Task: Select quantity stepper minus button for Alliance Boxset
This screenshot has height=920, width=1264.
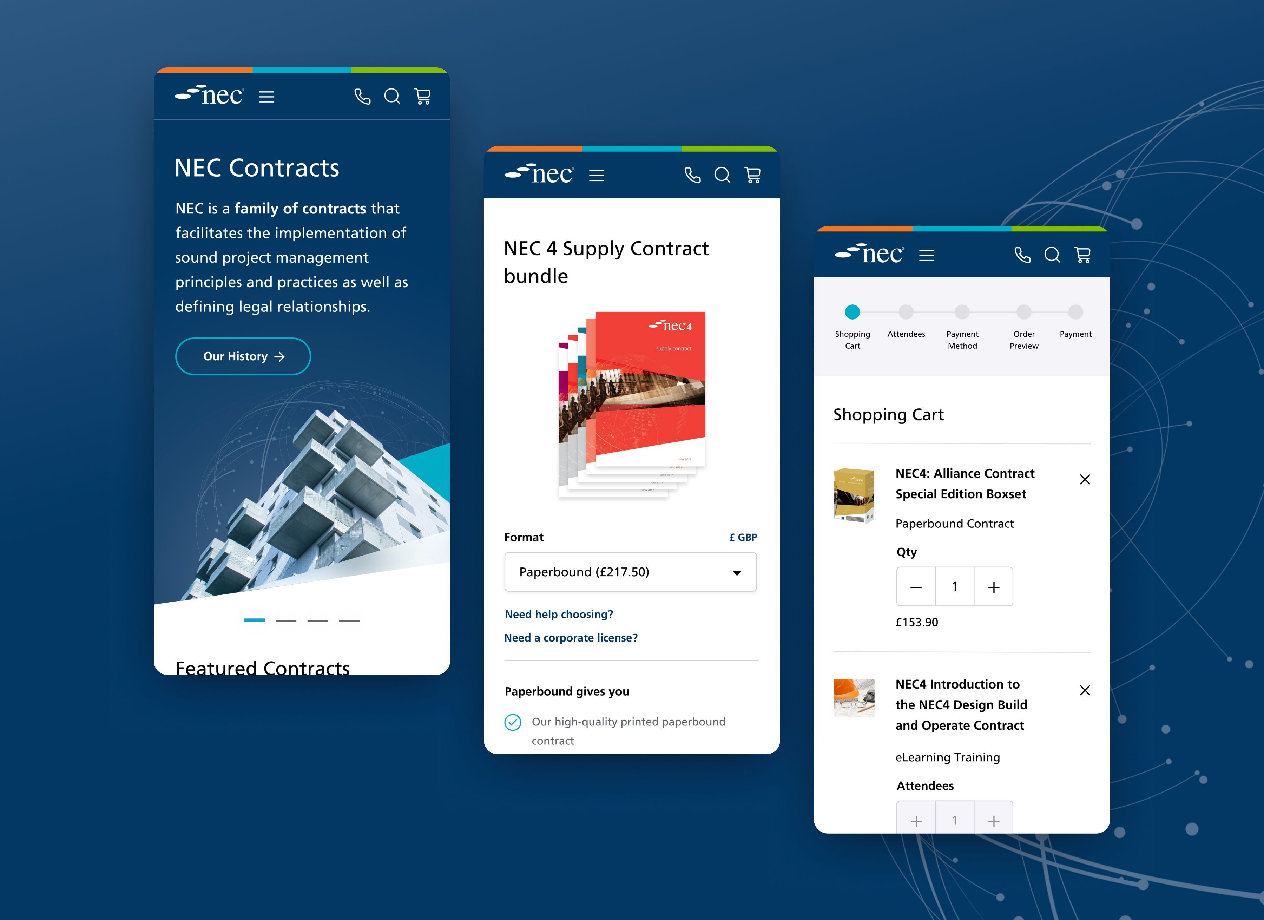Action: click(x=916, y=586)
